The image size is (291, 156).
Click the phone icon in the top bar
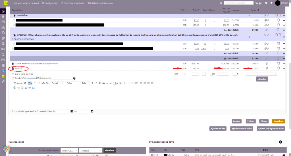[257, 3]
